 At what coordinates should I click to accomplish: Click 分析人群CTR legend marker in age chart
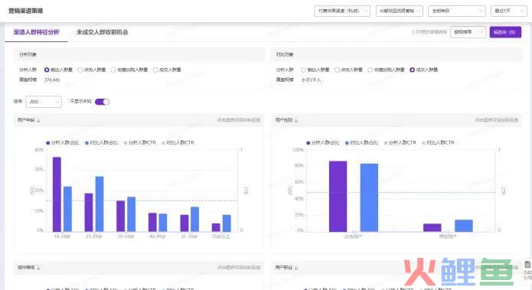tap(126, 143)
